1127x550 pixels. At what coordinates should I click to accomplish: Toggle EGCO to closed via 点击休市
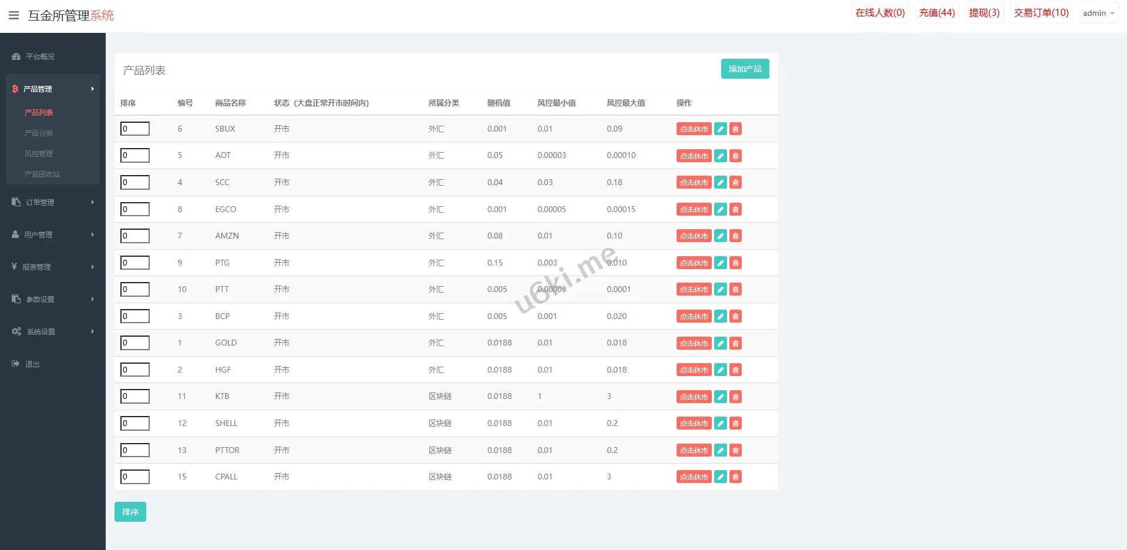(694, 210)
